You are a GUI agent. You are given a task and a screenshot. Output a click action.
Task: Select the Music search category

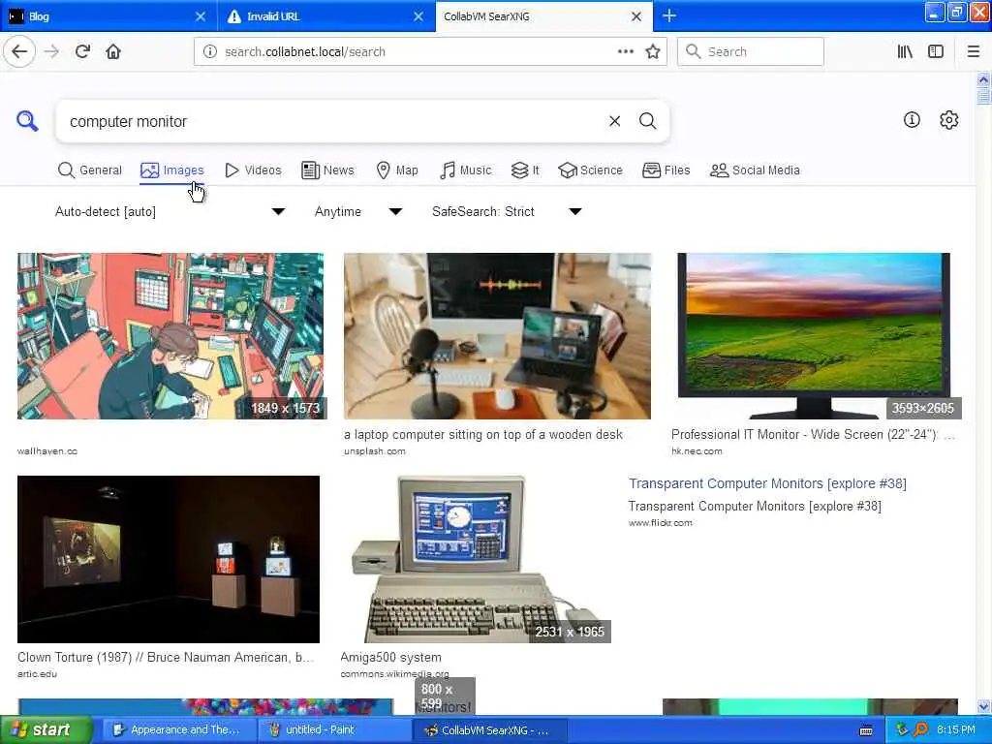point(466,170)
